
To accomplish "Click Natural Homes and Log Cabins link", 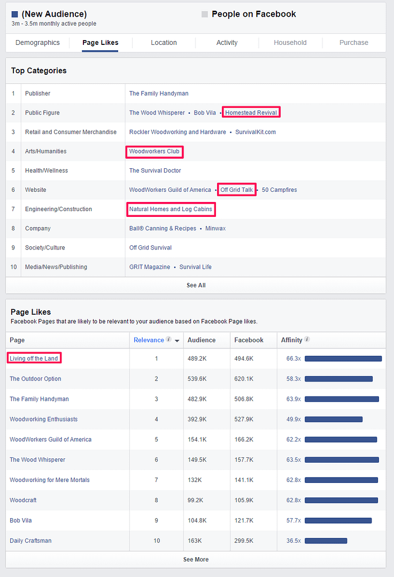I will point(171,209).
